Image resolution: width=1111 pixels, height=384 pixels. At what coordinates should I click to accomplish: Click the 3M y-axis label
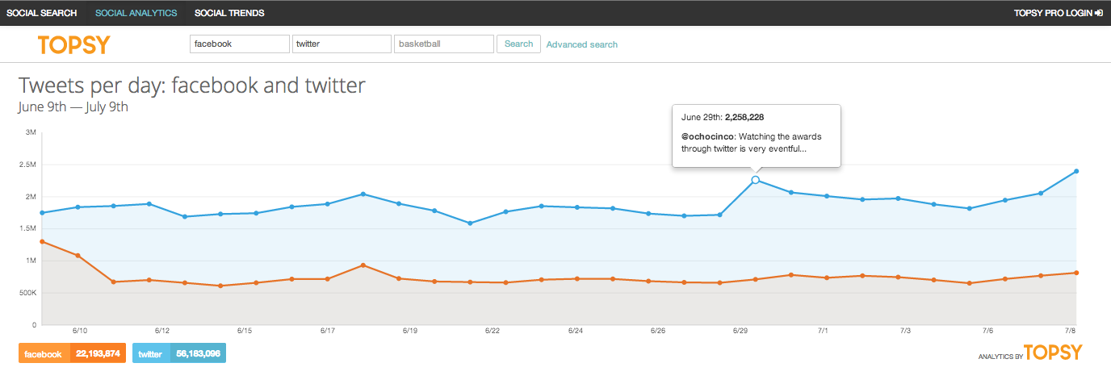point(31,132)
